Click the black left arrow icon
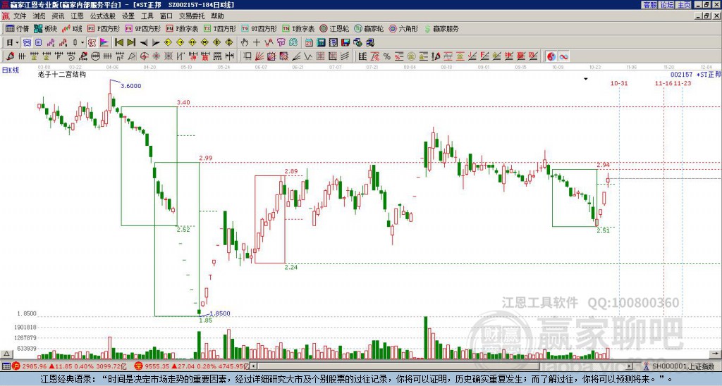The width and height of the screenshot is (722, 386). pos(144,43)
